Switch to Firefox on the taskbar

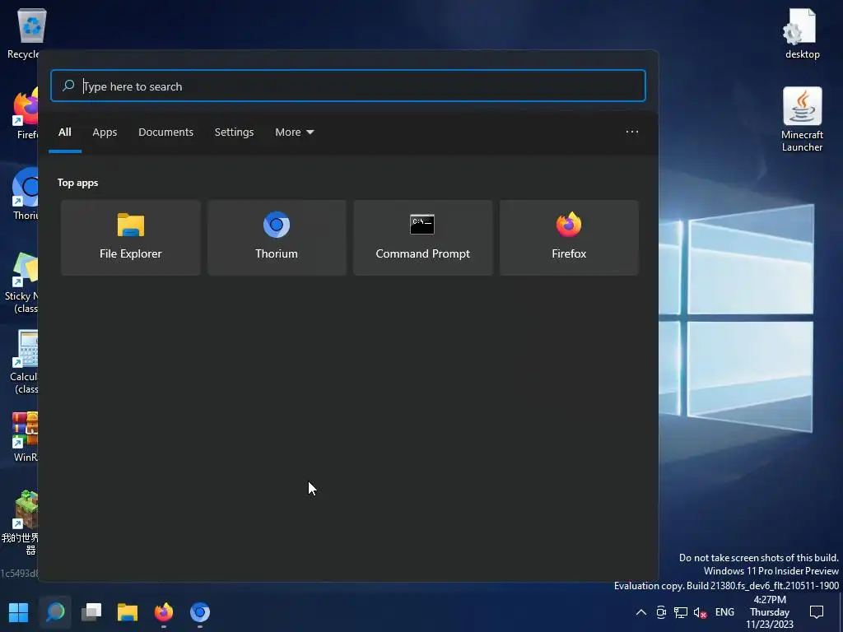click(x=164, y=612)
